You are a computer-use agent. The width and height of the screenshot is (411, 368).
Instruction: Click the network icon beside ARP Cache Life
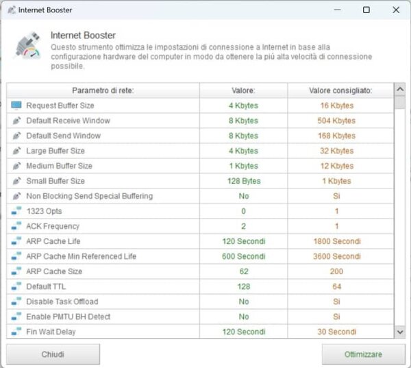[16, 241]
